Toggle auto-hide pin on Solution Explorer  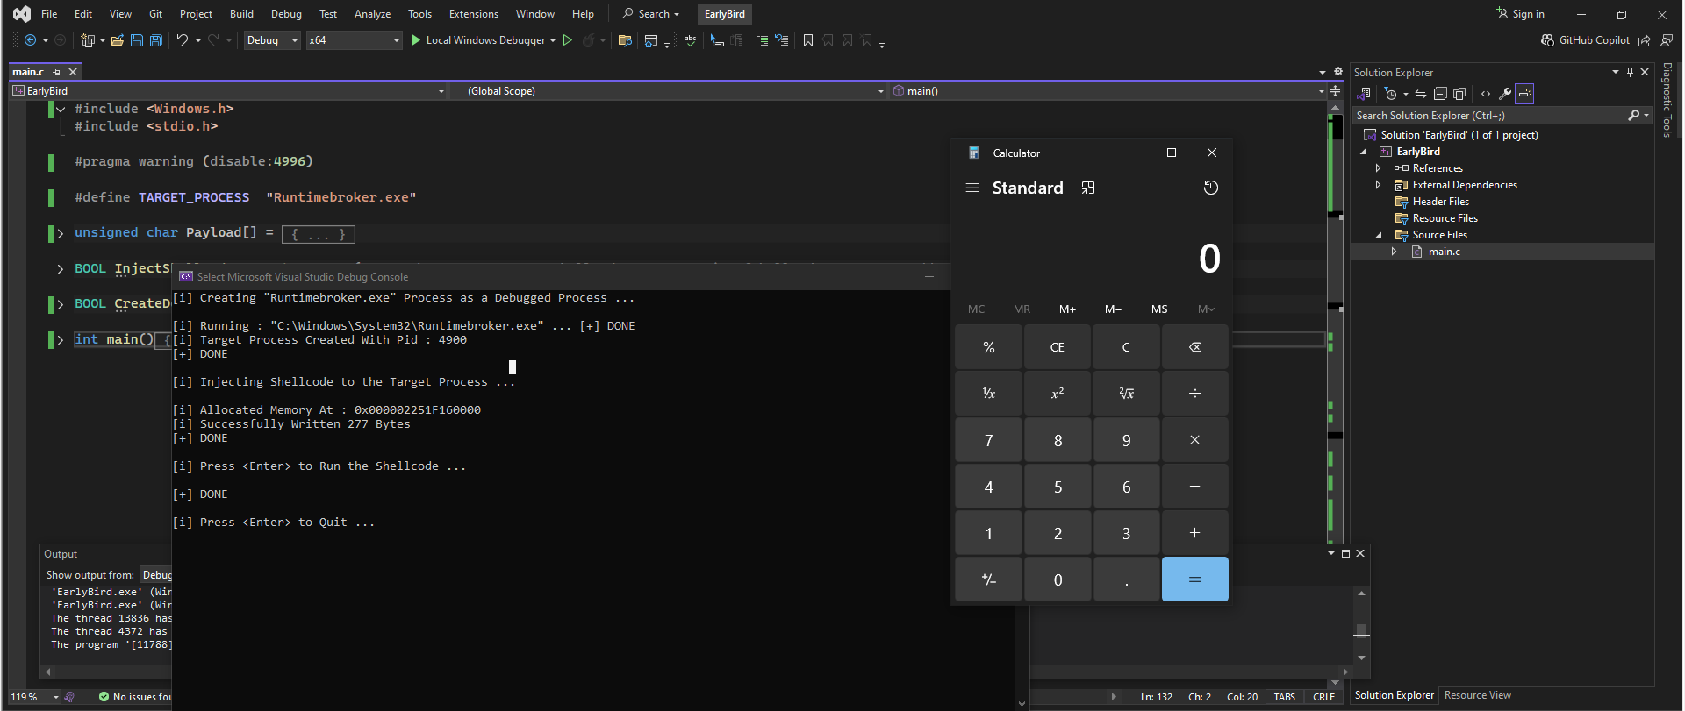pyautogui.click(x=1630, y=72)
